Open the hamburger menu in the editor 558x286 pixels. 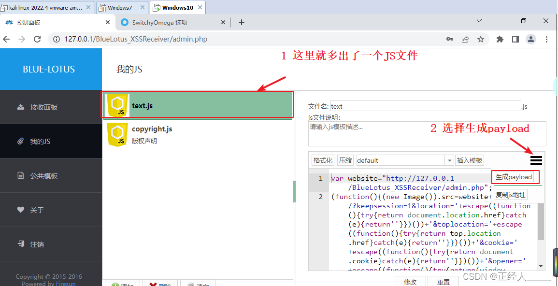tap(536, 160)
